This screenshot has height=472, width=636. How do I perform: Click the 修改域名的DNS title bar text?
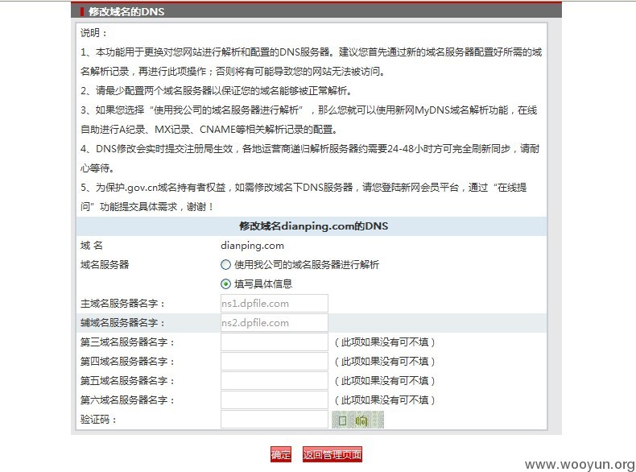[126, 12]
